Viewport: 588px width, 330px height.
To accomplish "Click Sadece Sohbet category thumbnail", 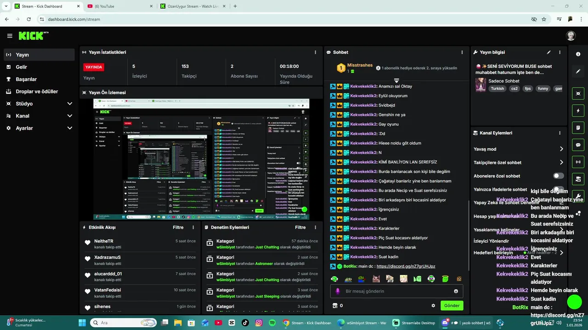I will (481, 85).
